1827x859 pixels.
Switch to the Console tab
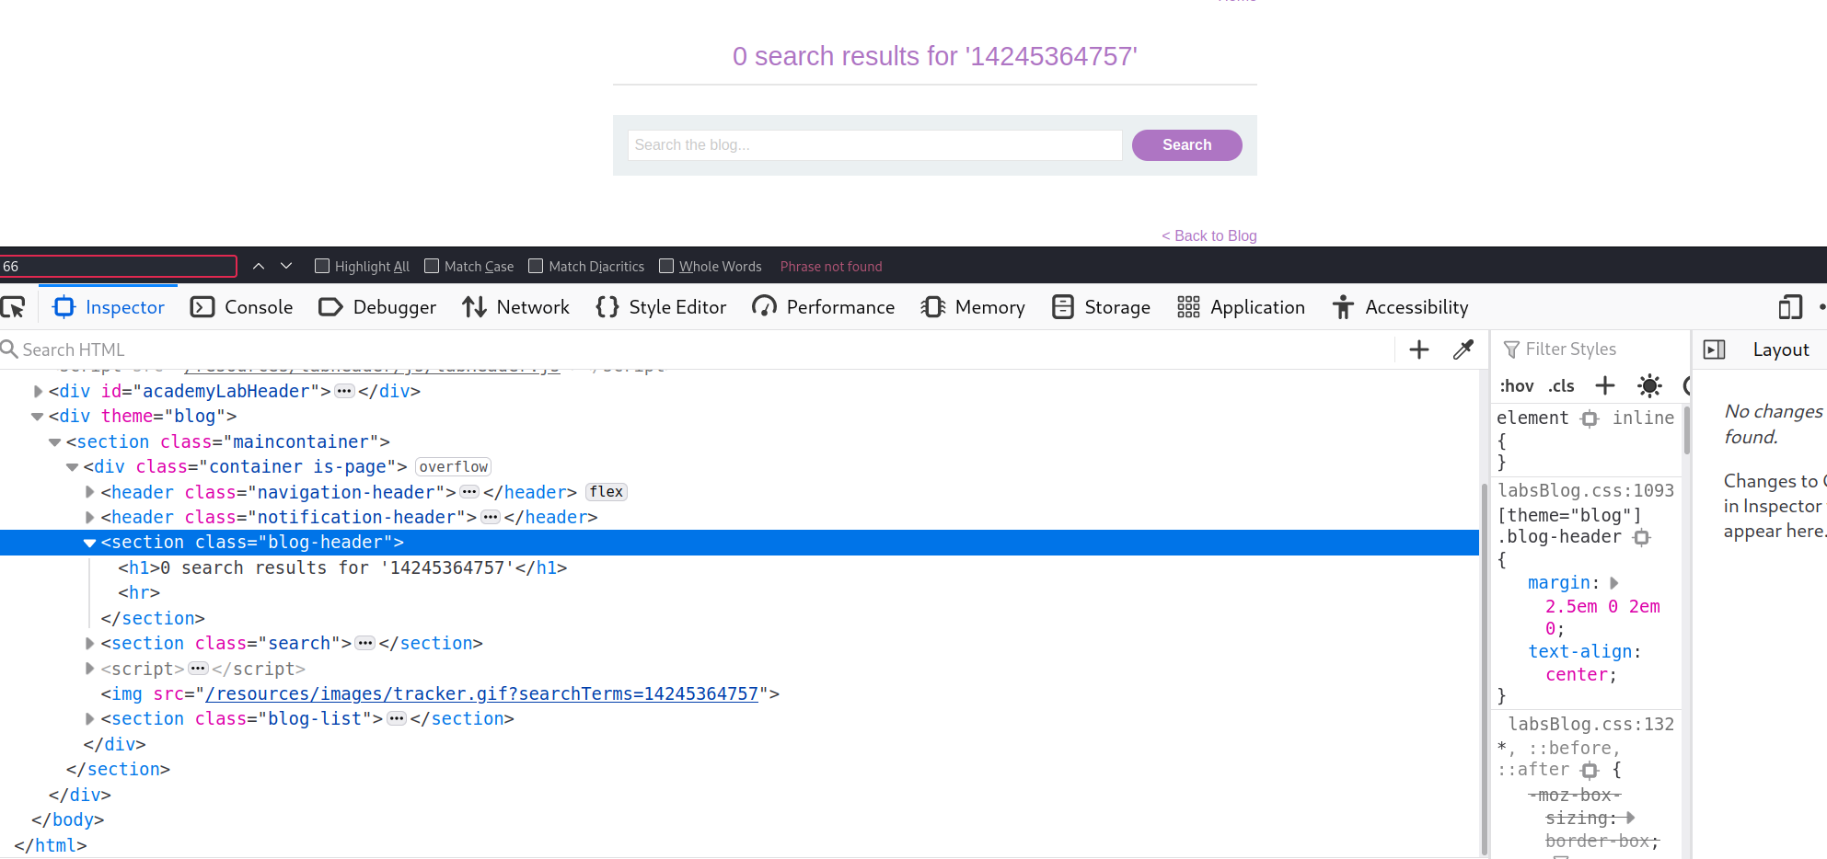click(x=241, y=307)
